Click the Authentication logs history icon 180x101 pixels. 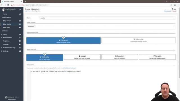coord(20,48)
